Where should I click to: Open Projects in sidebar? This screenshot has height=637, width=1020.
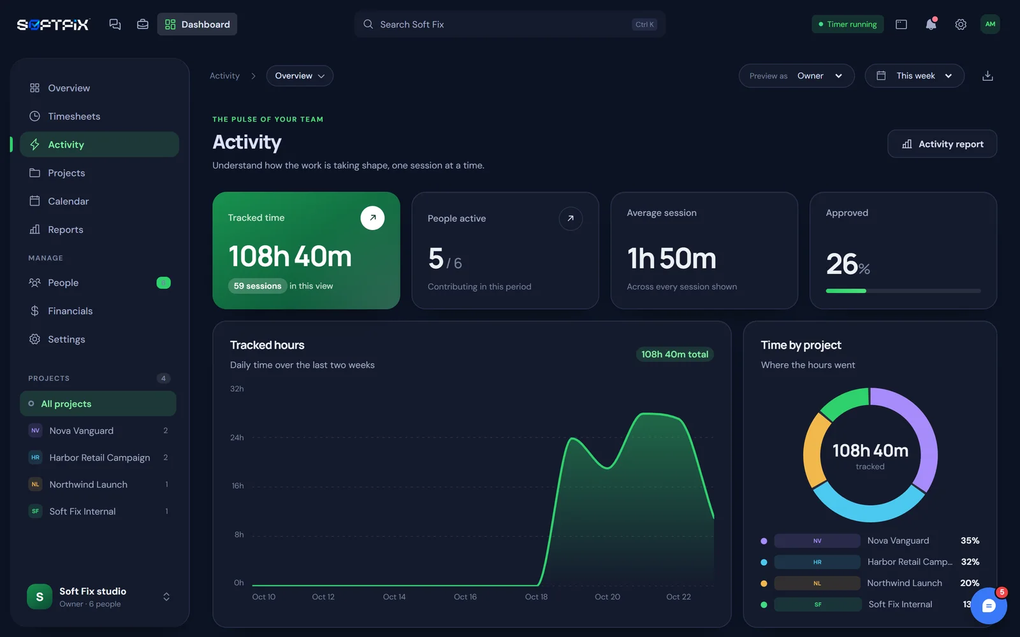[x=99, y=173]
